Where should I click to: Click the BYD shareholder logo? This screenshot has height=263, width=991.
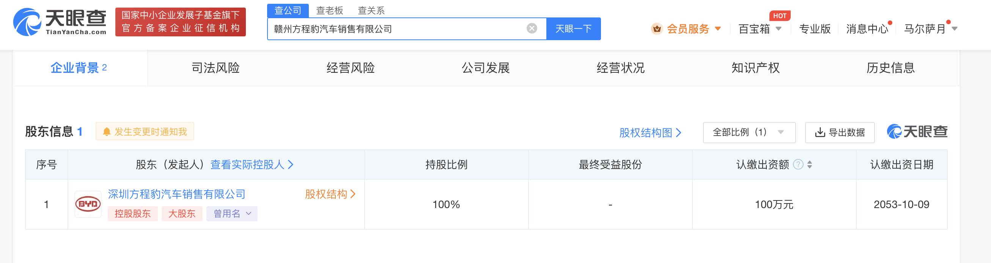(x=88, y=204)
